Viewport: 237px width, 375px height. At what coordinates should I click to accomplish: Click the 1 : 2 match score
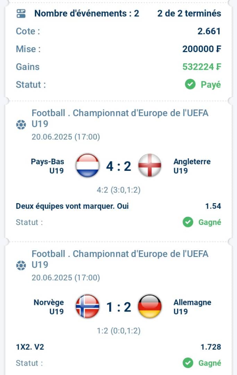[119, 307]
